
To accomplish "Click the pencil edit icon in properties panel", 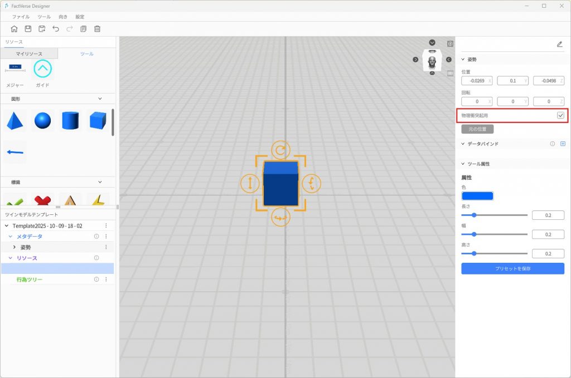I will (559, 44).
